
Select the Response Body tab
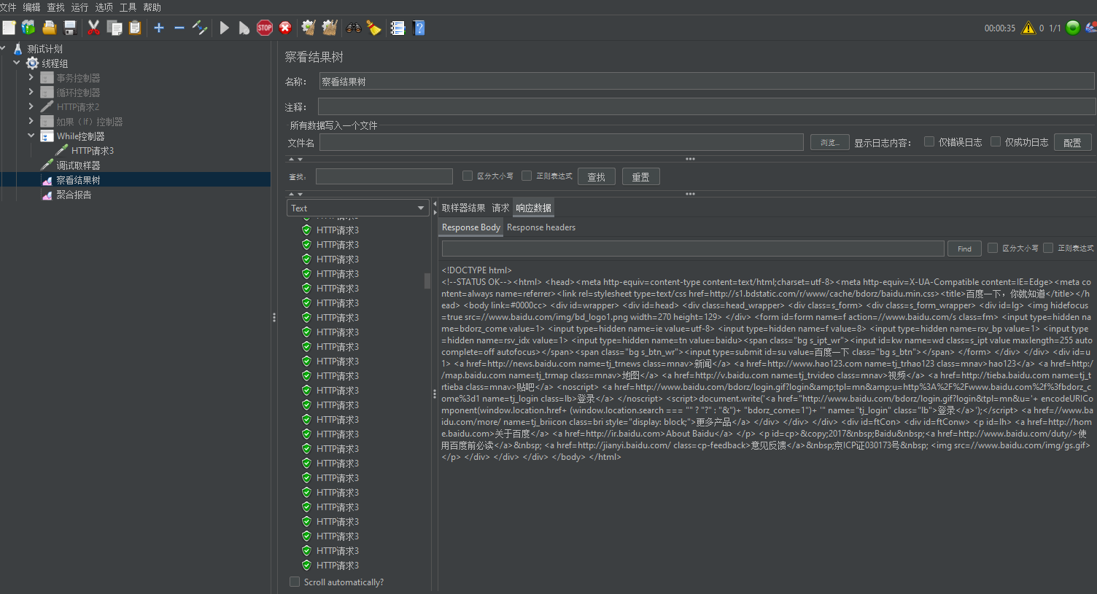470,227
